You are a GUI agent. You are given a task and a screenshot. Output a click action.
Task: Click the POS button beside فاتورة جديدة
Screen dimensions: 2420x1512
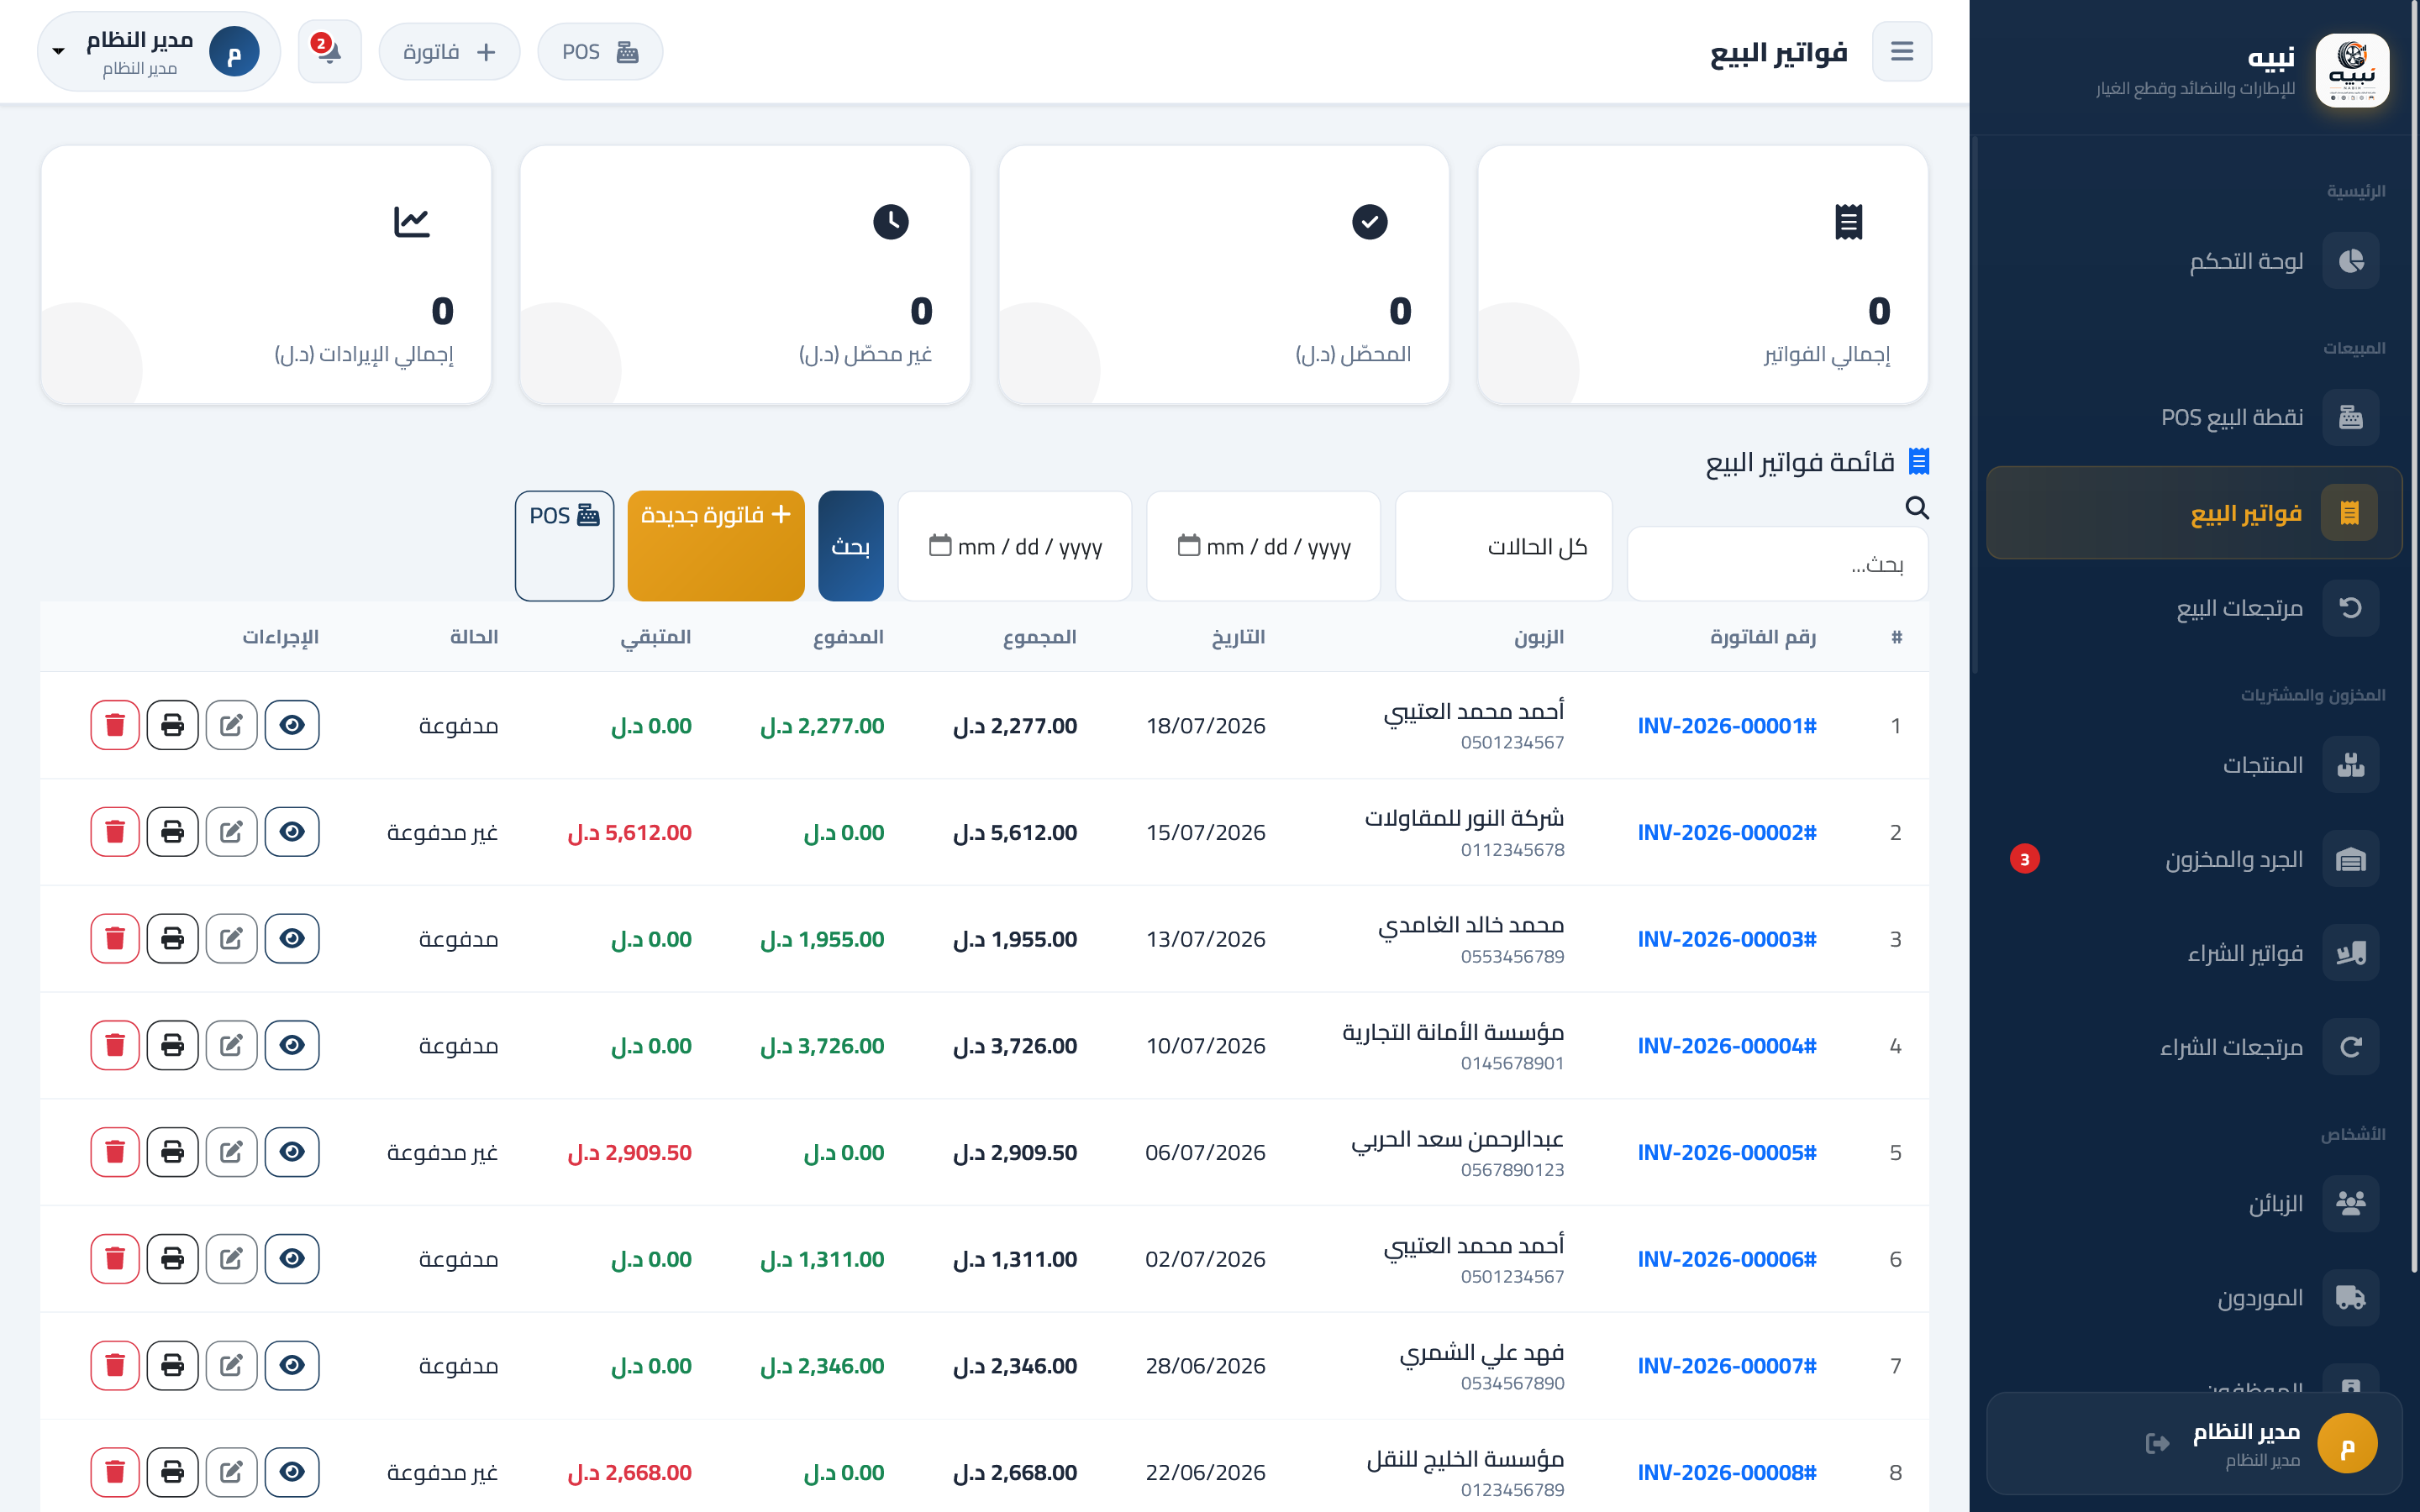click(565, 546)
